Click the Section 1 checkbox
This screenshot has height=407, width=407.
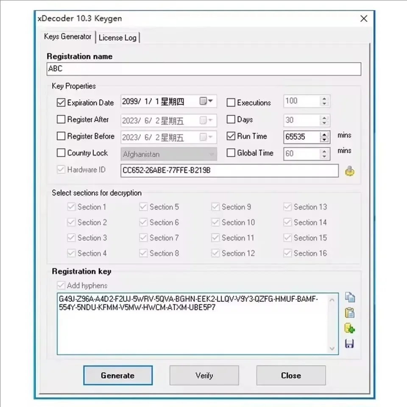71,207
